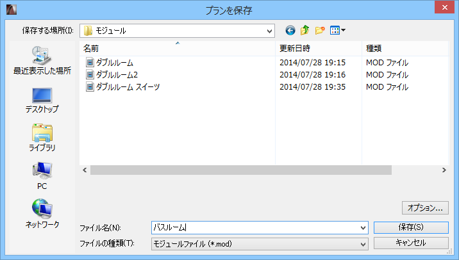Select the date 2014/07/28 19:16
Image resolution: width=459 pixels, height=260 pixels.
coord(312,75)
